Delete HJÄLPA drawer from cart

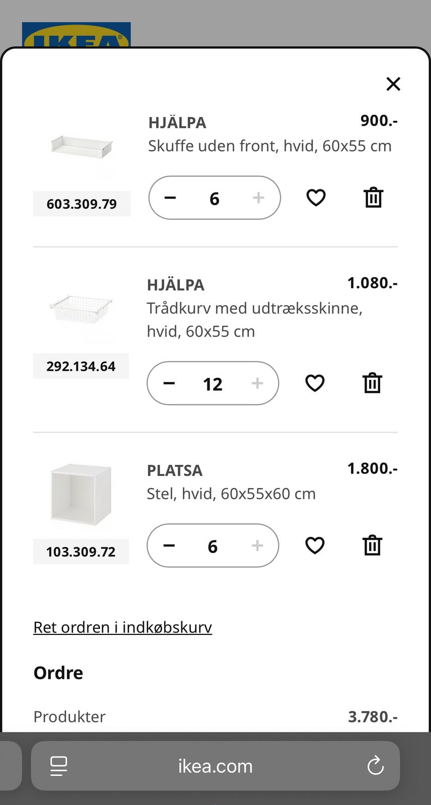373,198
